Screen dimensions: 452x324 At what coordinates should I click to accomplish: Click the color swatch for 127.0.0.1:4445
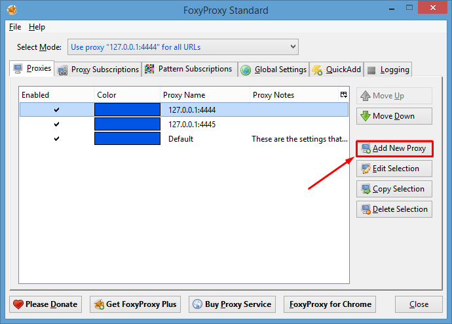(x=127, y=124)
